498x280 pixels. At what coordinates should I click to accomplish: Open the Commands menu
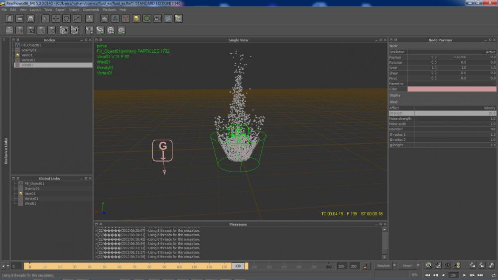click(x=91, y=10)
